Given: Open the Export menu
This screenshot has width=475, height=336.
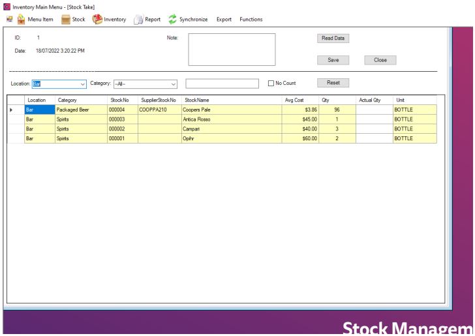Looking at the screenshot, I should [x=226, y=19].
